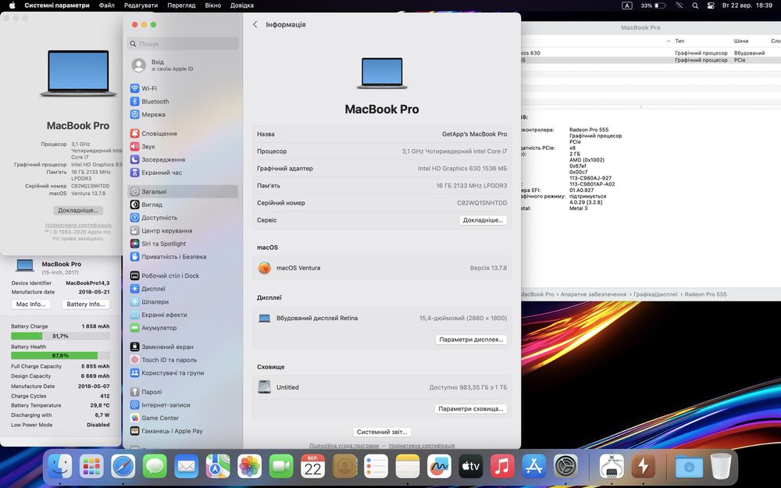
Task: Open the Довідка menu
Action: [241, 5]
